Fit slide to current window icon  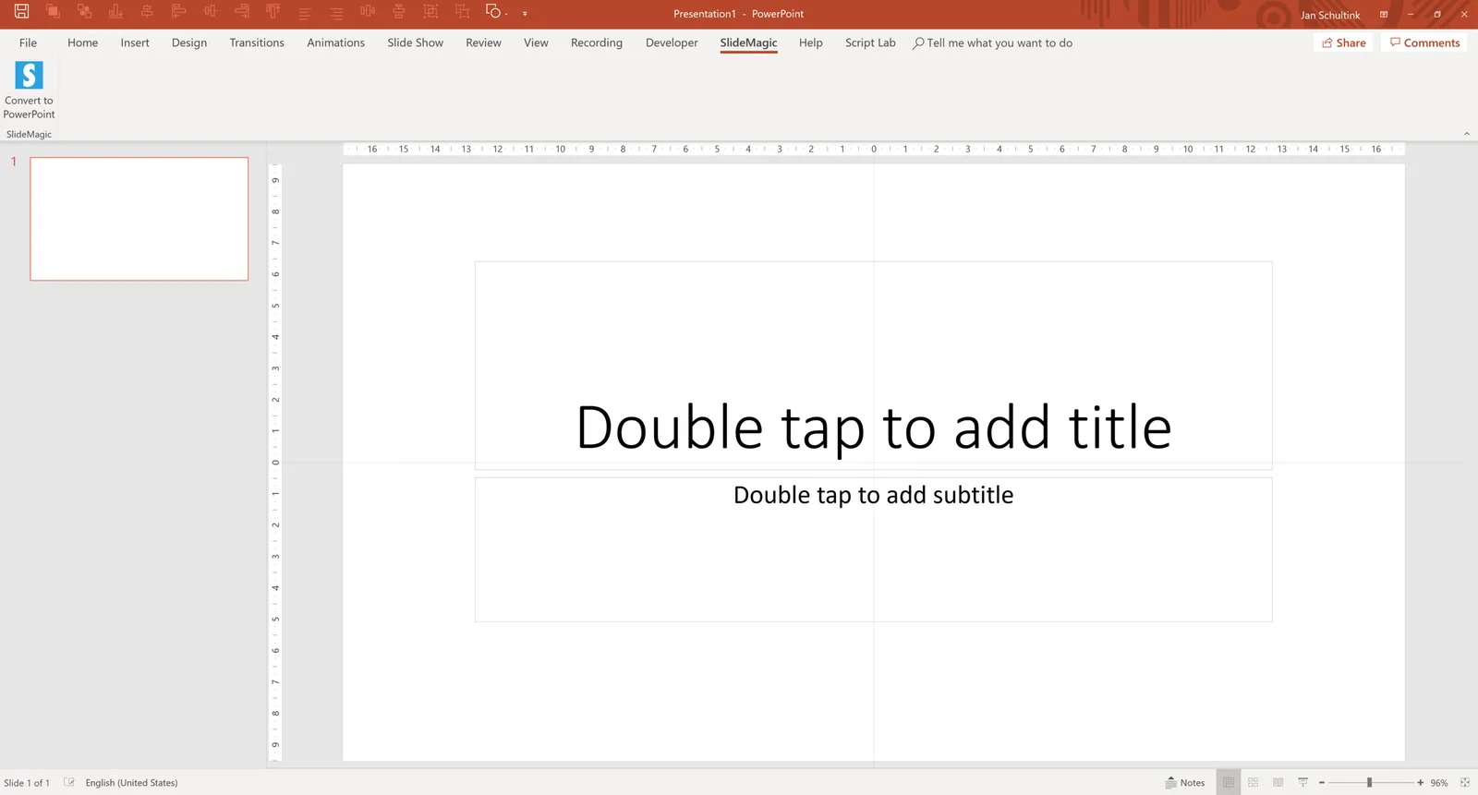pyautogui.click(x=1465, y=782)
